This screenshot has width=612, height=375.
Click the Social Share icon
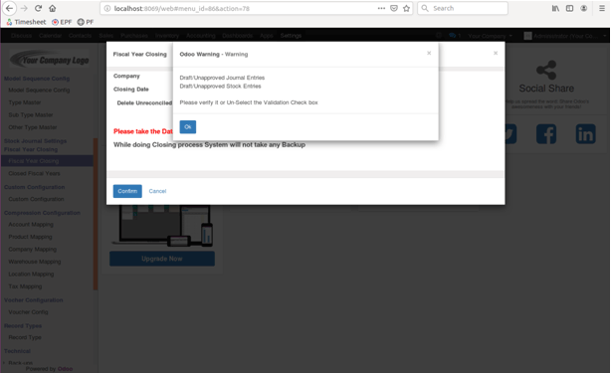[546, 71]
